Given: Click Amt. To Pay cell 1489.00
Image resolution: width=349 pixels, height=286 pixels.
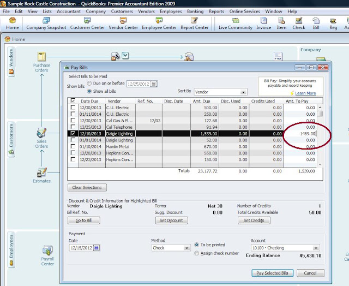Looking at the screenshot, I should (x=300, y=134).
